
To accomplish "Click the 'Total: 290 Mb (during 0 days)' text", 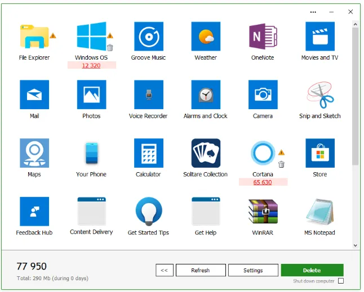I will pos(52,278).
